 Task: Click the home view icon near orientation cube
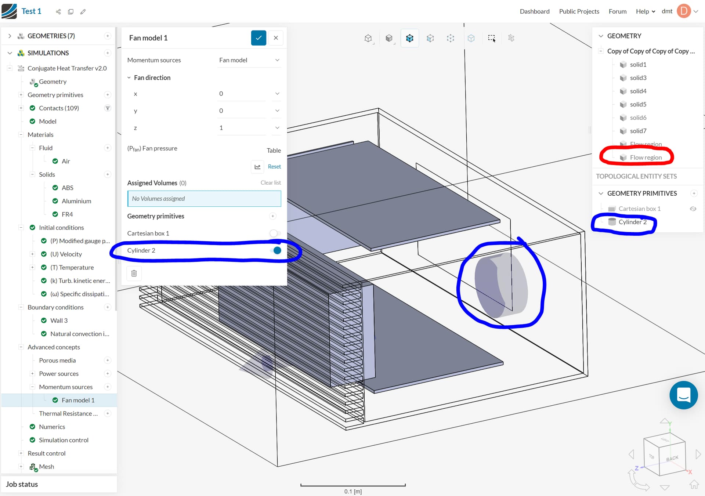pos(694,485)
